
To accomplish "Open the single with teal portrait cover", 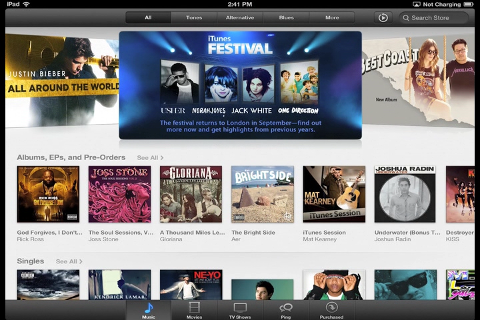I will point(263,289).
